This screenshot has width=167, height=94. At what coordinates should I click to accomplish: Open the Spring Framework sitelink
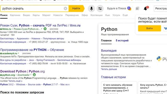coord(45,60)
